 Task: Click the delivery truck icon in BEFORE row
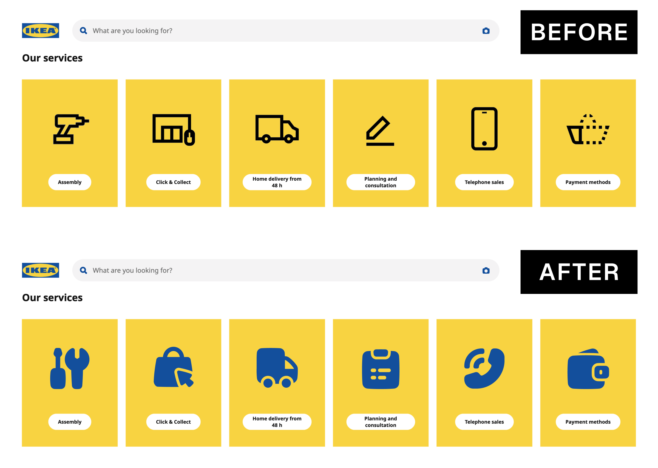277,130
